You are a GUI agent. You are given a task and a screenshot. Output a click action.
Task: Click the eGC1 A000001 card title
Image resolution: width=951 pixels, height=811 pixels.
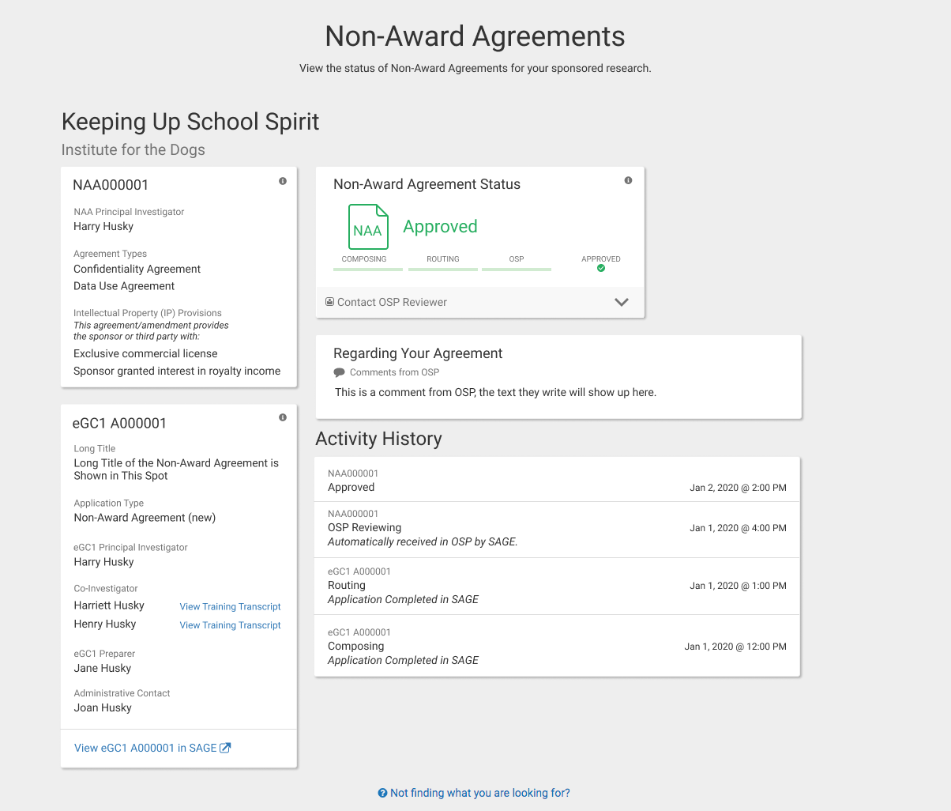click(x=119, y=423)
